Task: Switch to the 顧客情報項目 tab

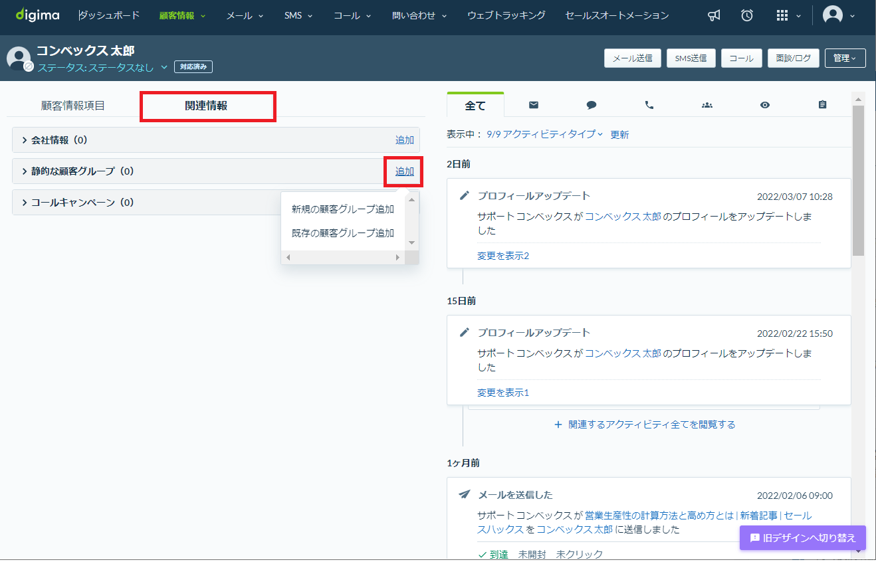Action: 73,105
